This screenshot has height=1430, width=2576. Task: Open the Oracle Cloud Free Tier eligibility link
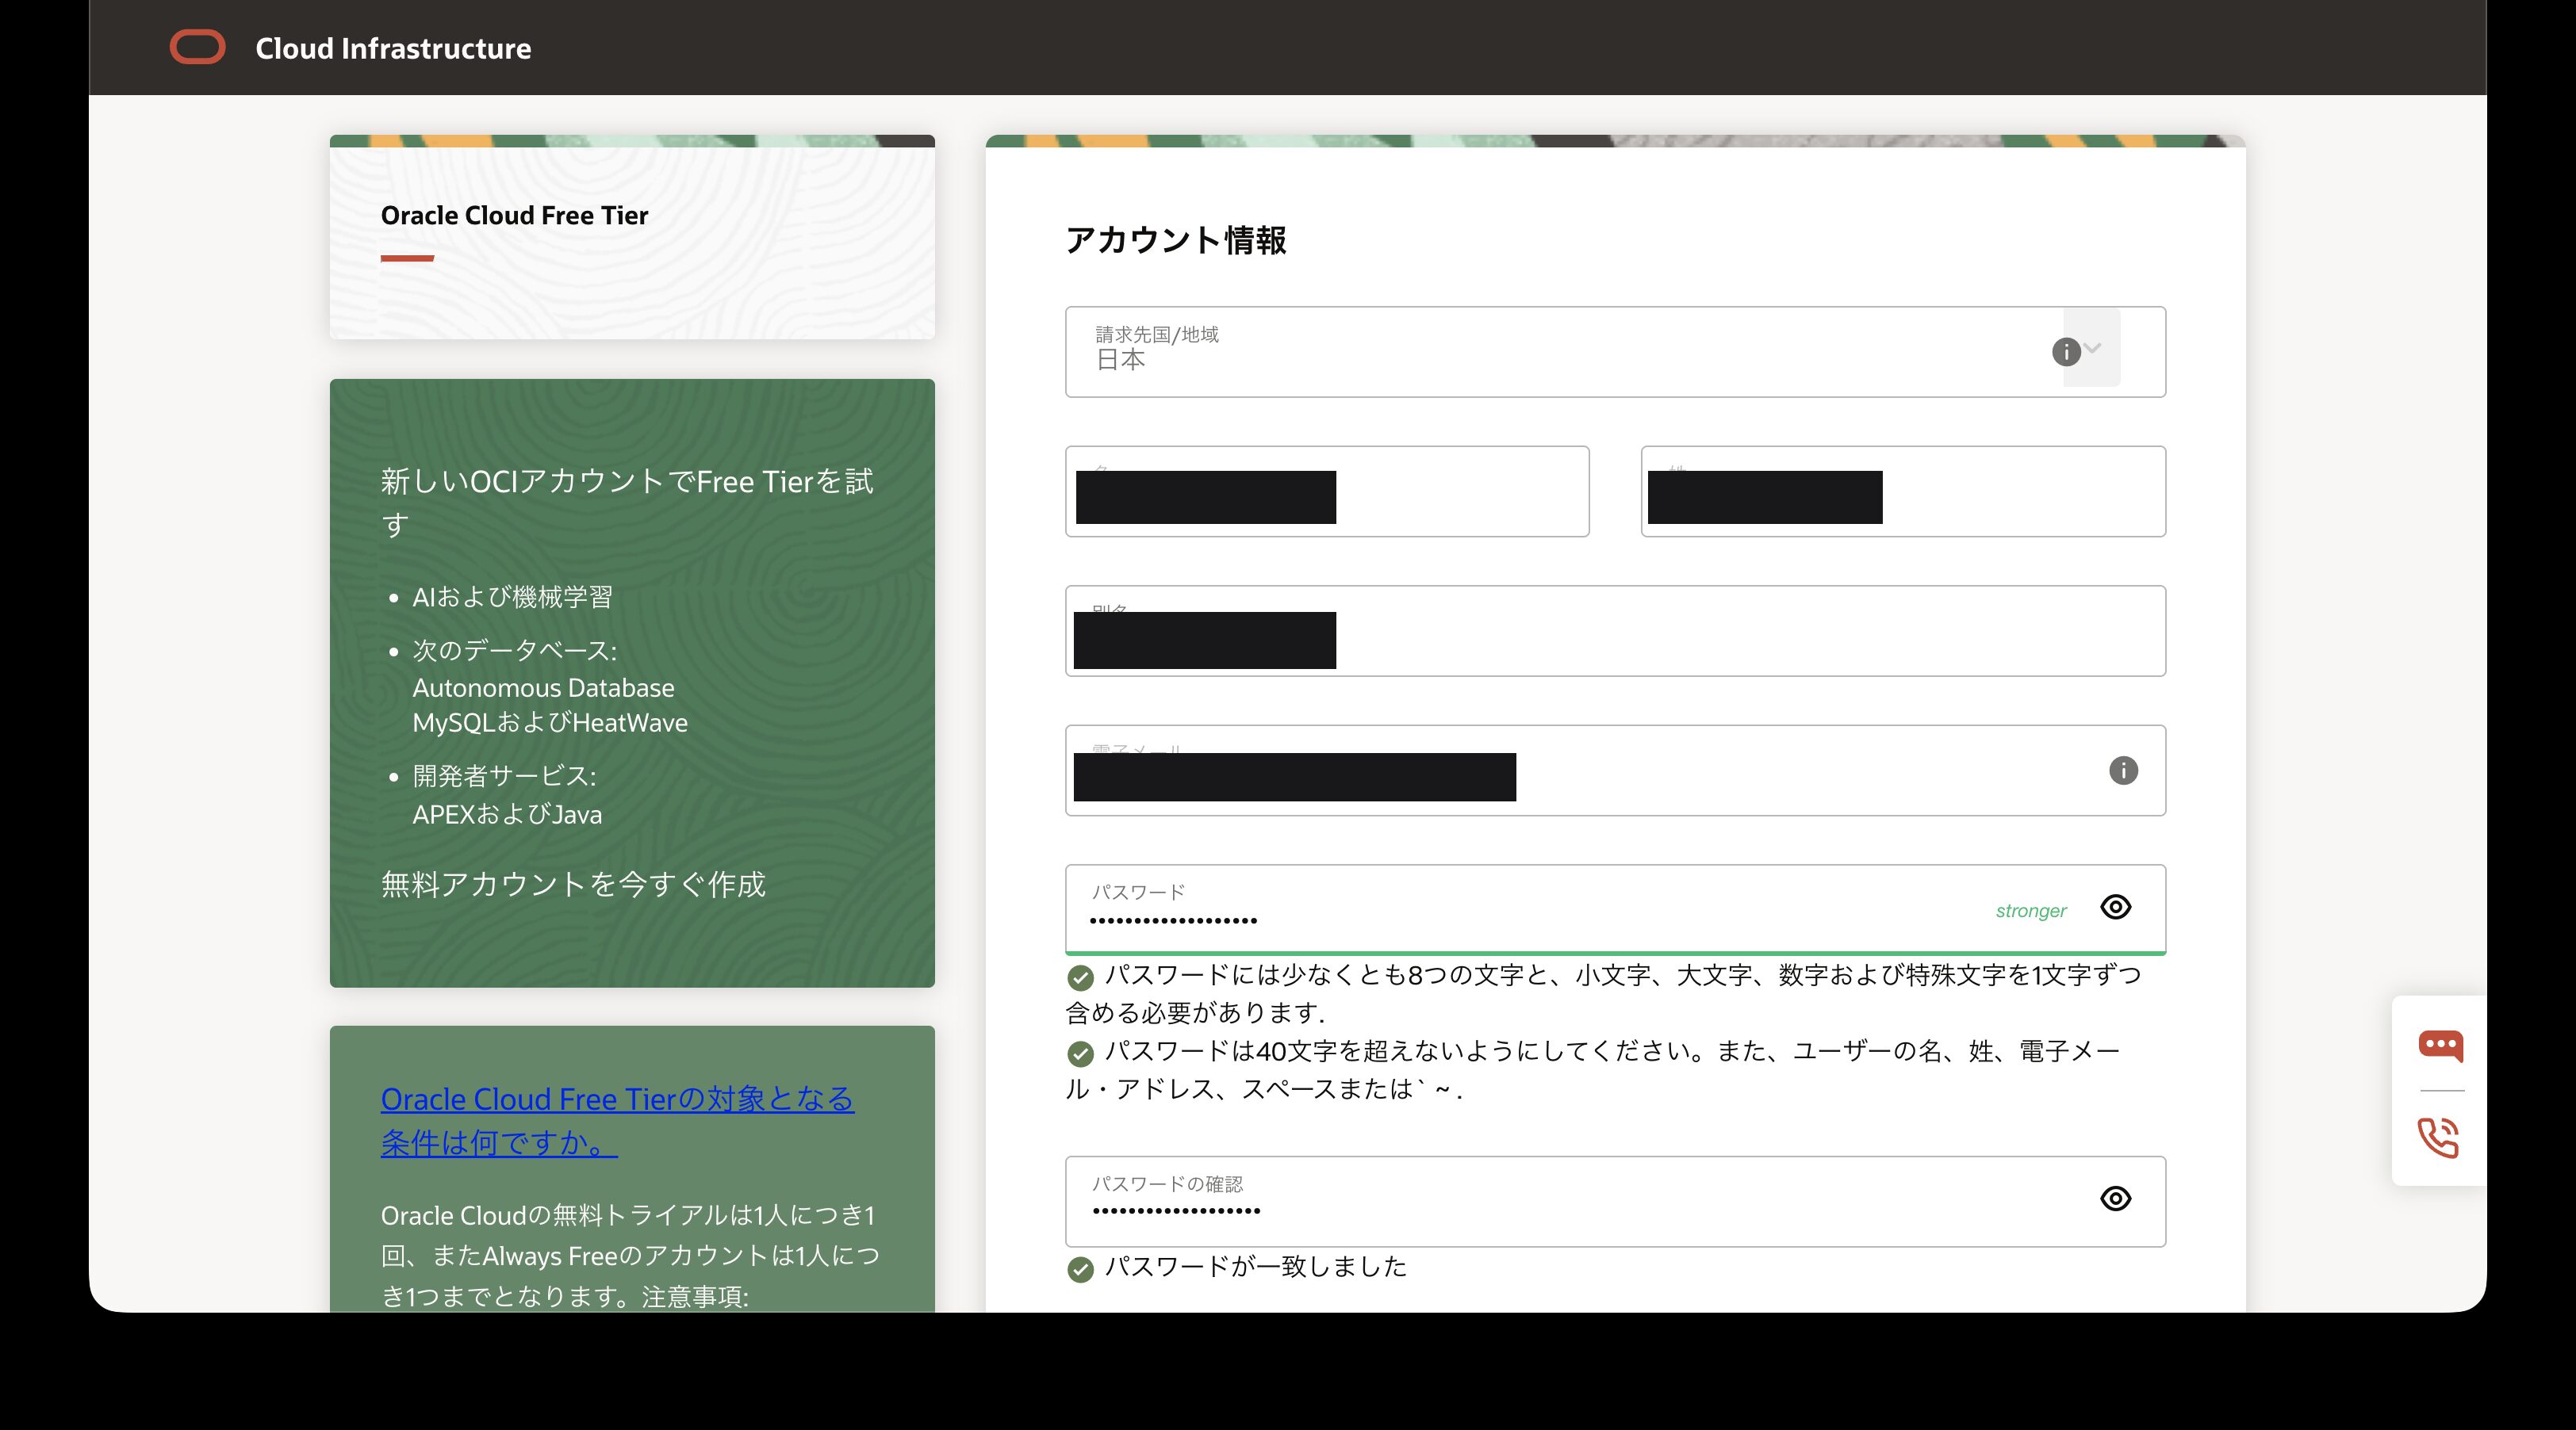(617, 1120)
